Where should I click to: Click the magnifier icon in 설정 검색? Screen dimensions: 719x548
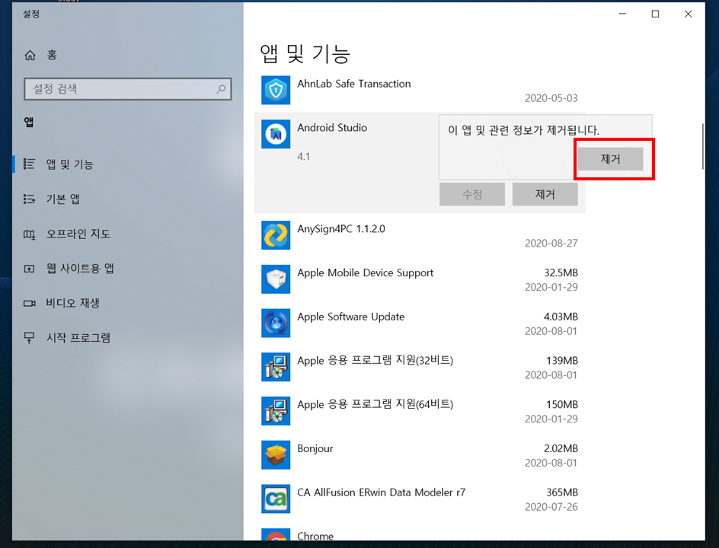tap(221, 88)
